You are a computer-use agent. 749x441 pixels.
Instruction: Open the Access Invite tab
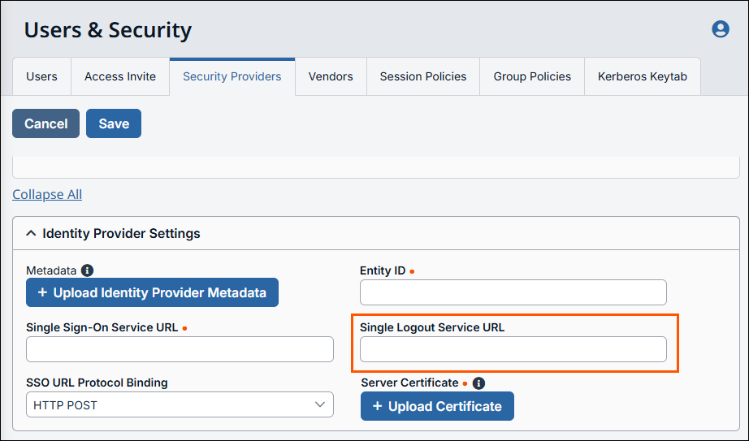tap(120, 76)
